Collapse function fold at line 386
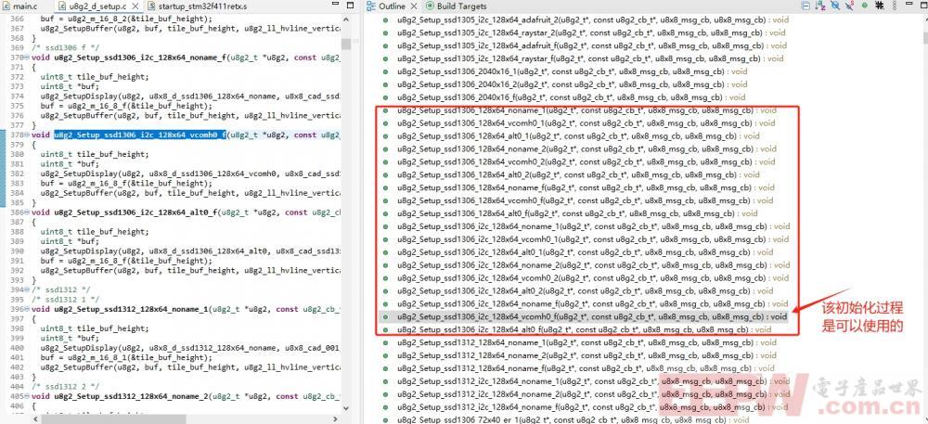This screenshot has height=424, width=928. [x=27, y=212]
